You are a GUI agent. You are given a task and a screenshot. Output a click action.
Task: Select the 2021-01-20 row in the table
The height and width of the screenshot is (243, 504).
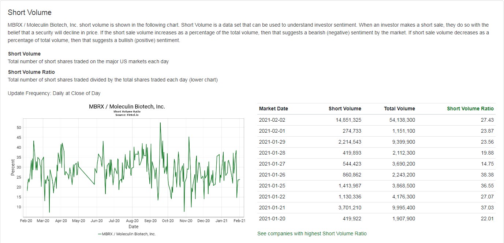272,219
